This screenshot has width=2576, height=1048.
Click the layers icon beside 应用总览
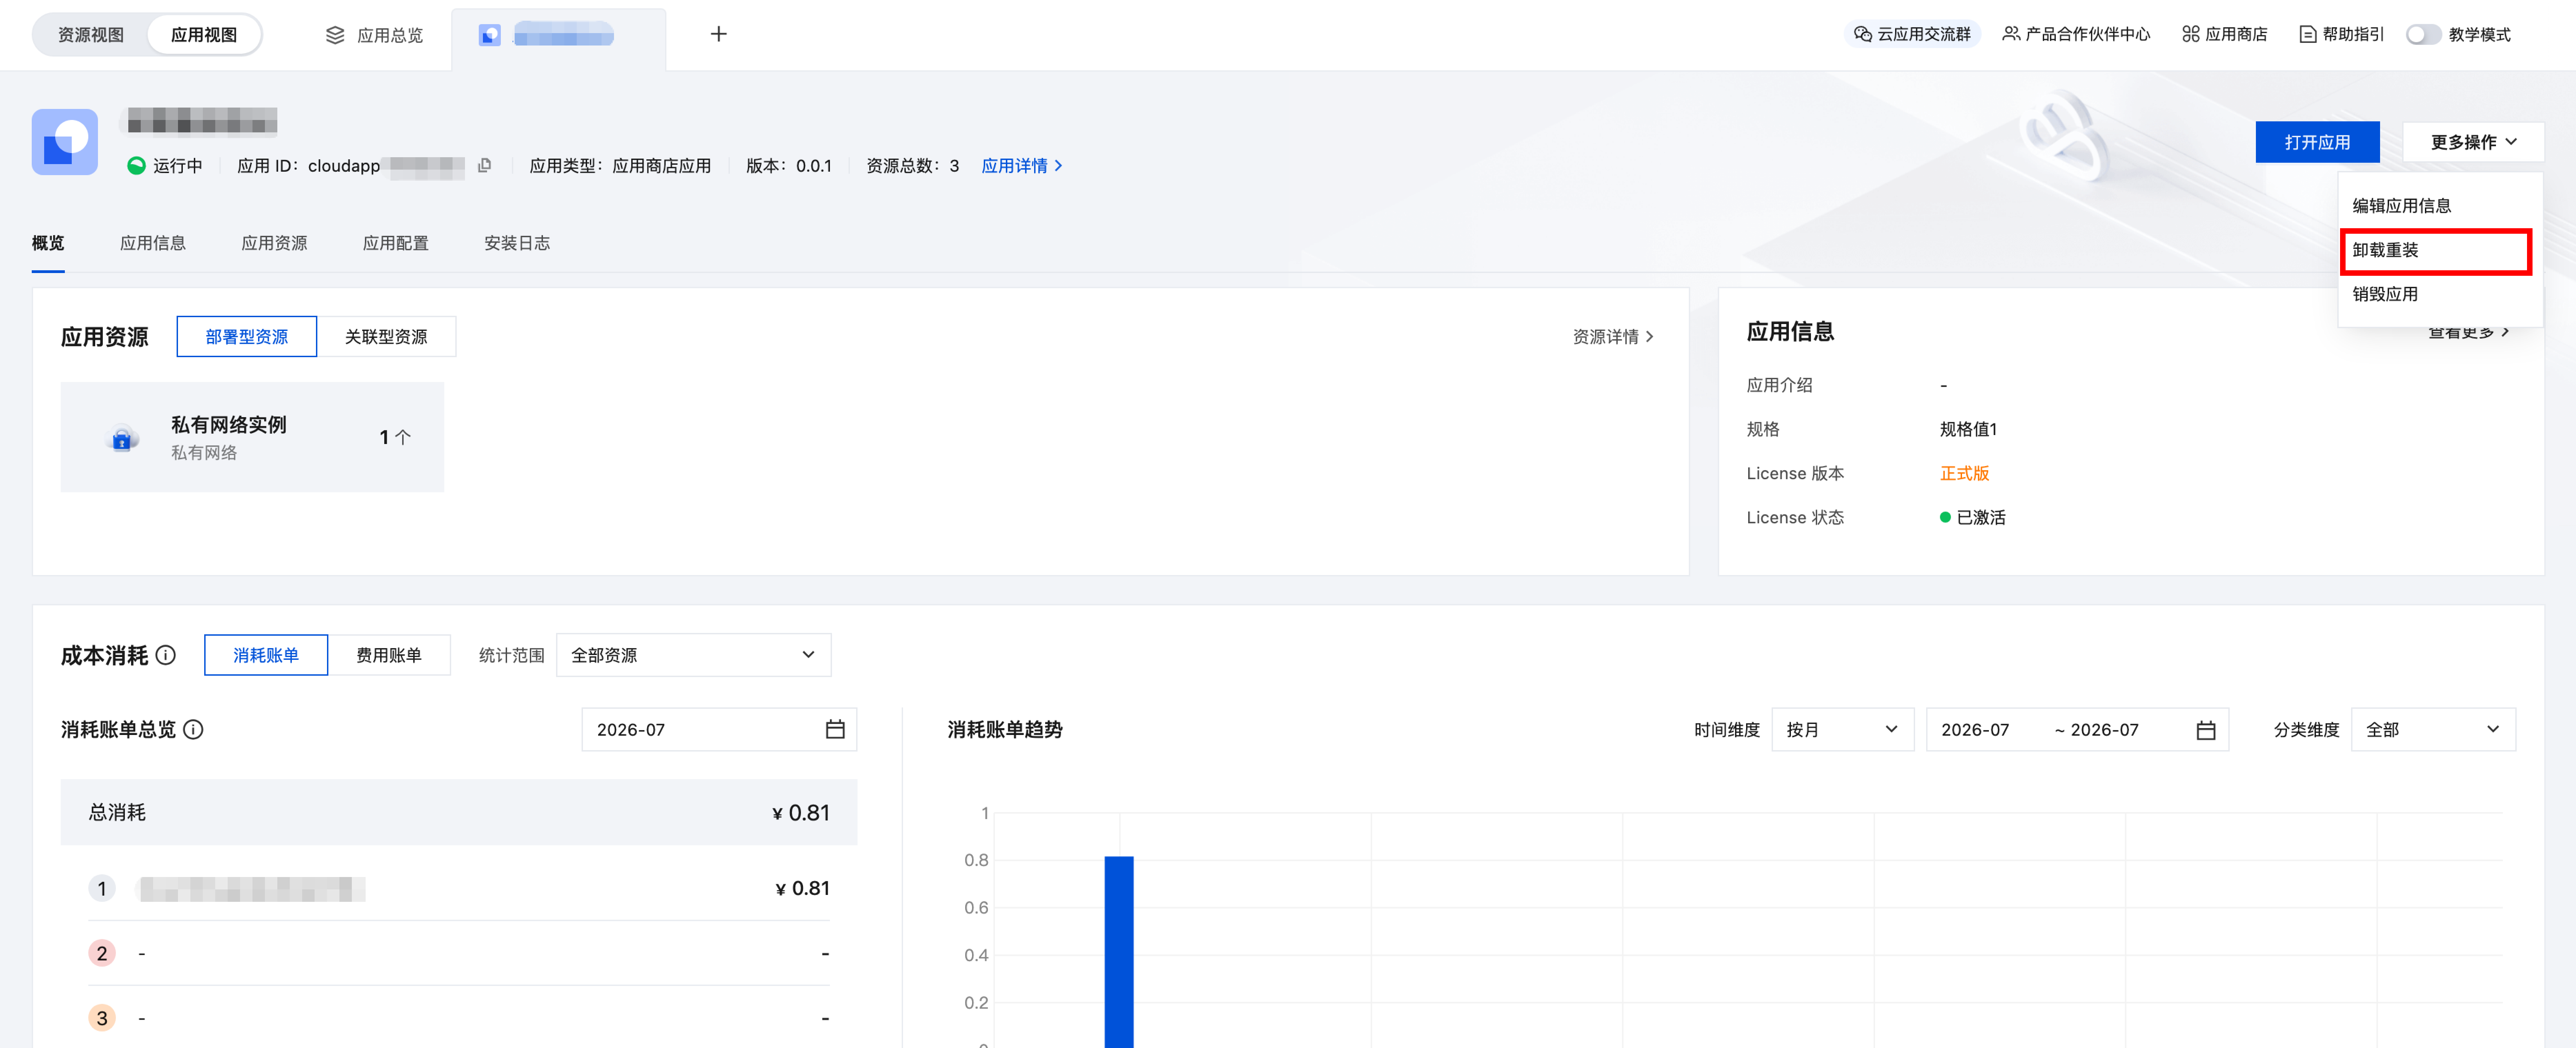click(x=335, y=35)
